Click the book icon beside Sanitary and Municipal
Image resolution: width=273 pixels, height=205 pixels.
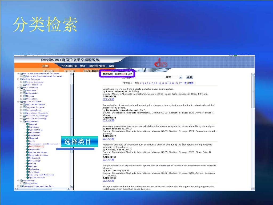point(27,175)
